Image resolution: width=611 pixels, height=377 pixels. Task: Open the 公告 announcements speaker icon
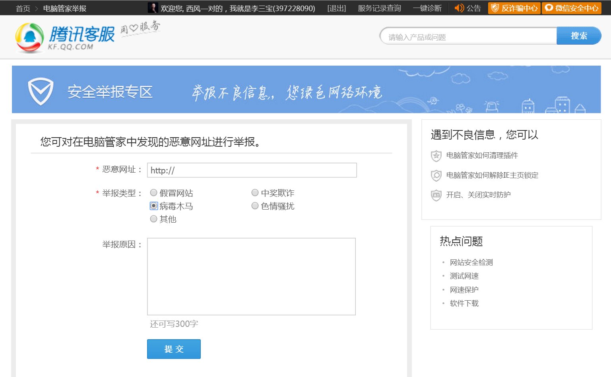[x=460, y=8]
